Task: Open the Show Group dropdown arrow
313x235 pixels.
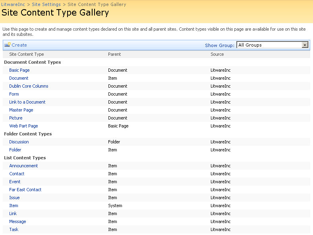Action: click(305, 45)
